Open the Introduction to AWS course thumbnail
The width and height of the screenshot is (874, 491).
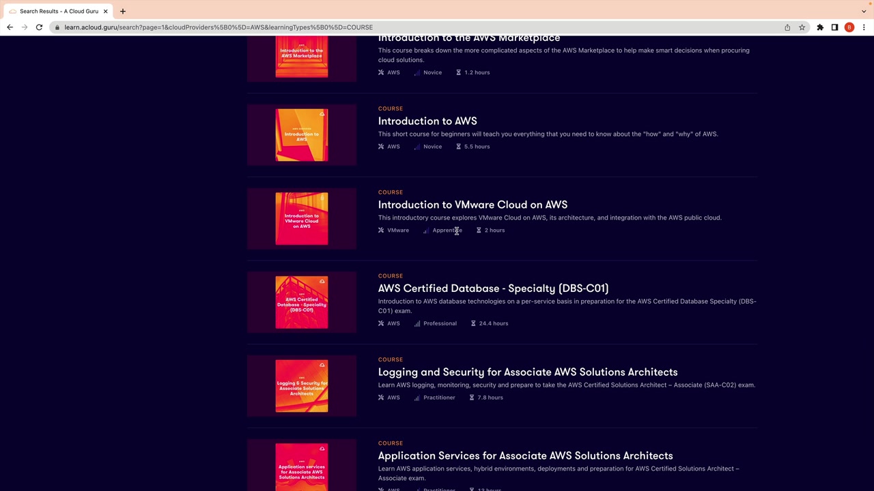point(302,135)
